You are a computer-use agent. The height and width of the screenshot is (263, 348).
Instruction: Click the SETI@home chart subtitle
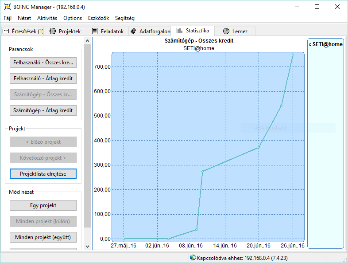pyautogui.click(x=199, y=48)
